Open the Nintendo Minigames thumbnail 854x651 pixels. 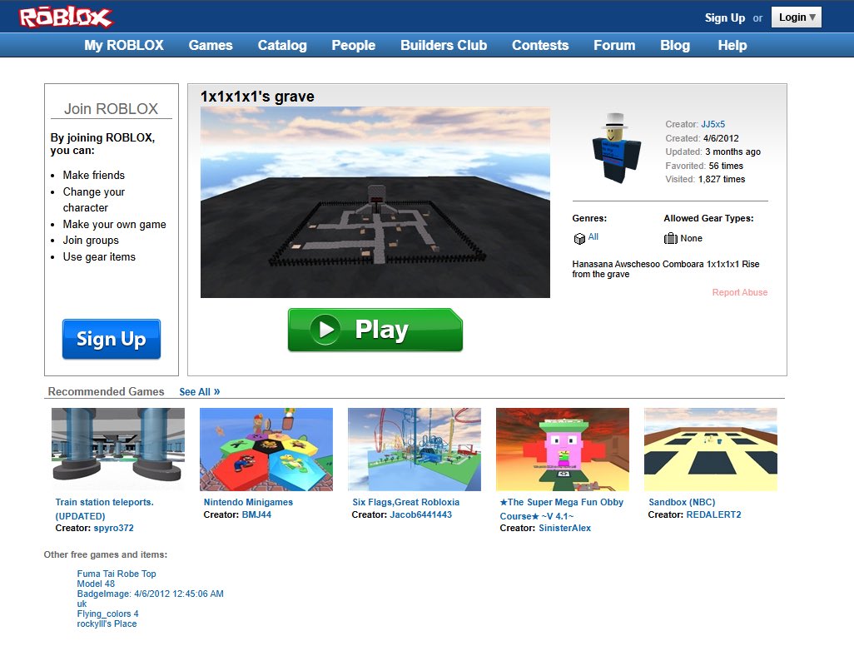click(x=266, y=450)
